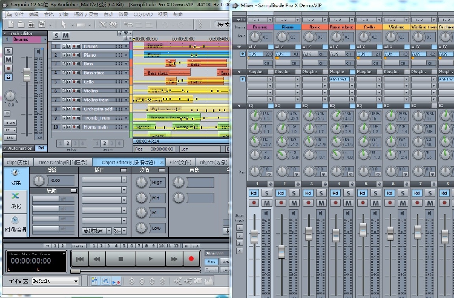This screenshot has height=298, width=454.
Task: Click Mixer channel 2 Piano volume fader
Action: tap(281, 251)
